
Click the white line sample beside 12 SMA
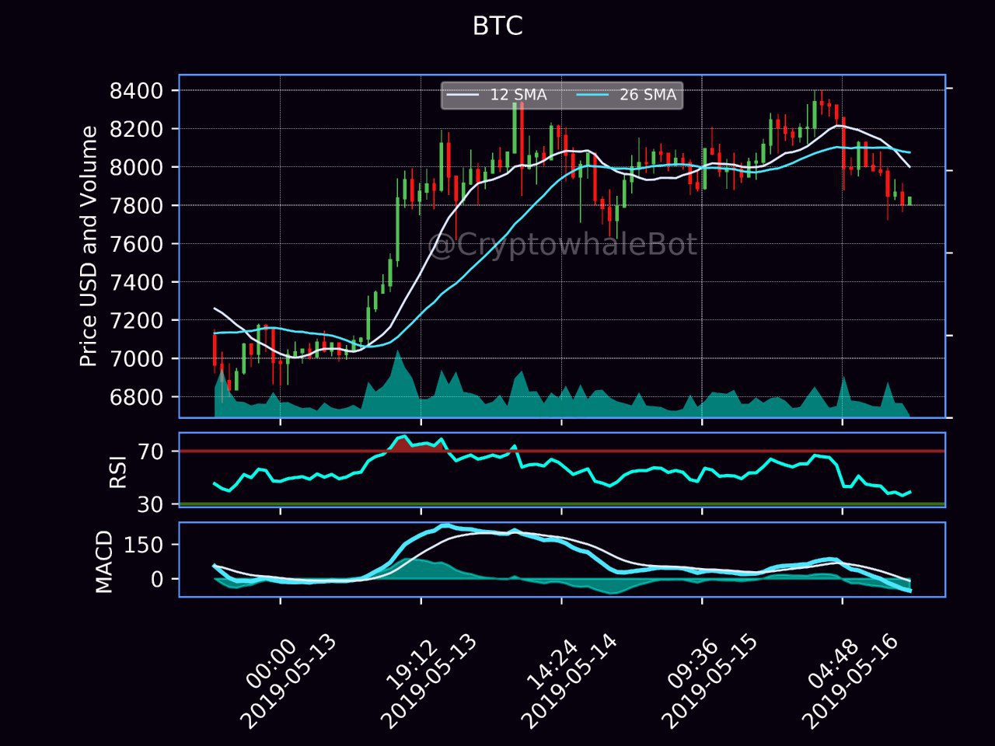pyautogui.click(x=463, y=96)
